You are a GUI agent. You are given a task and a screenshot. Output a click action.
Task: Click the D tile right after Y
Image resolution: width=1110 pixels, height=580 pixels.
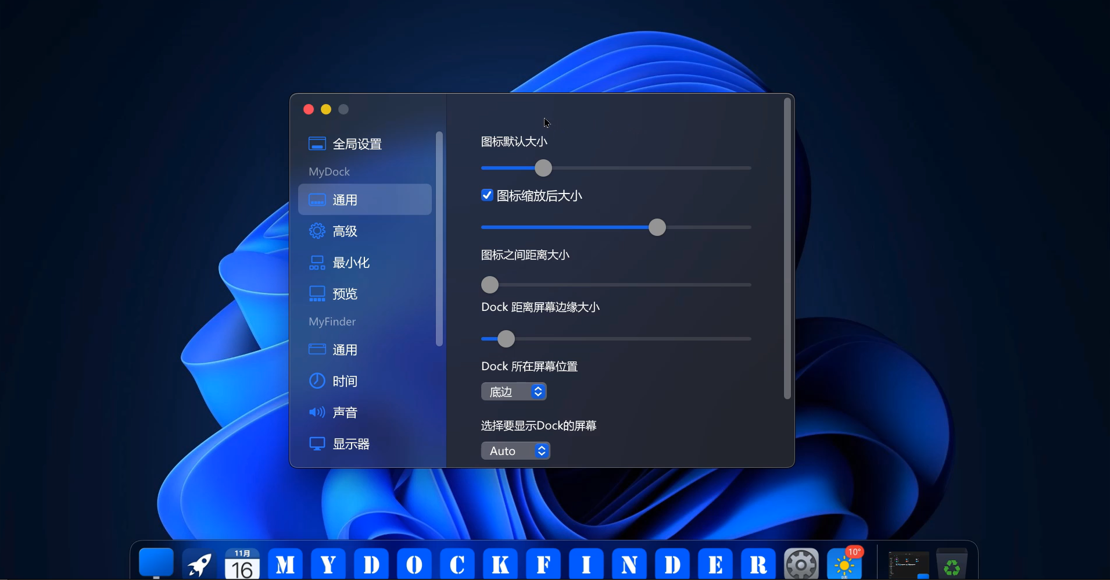pos(371,564)
